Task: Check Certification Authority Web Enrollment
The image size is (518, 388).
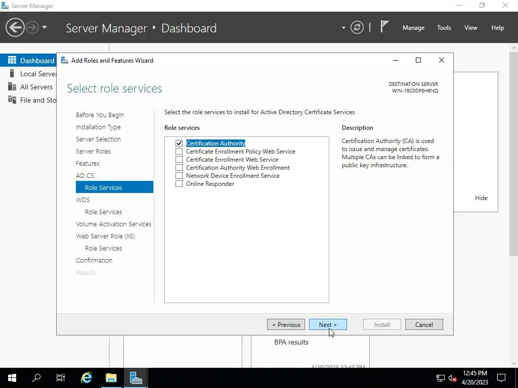Action: 179,168
